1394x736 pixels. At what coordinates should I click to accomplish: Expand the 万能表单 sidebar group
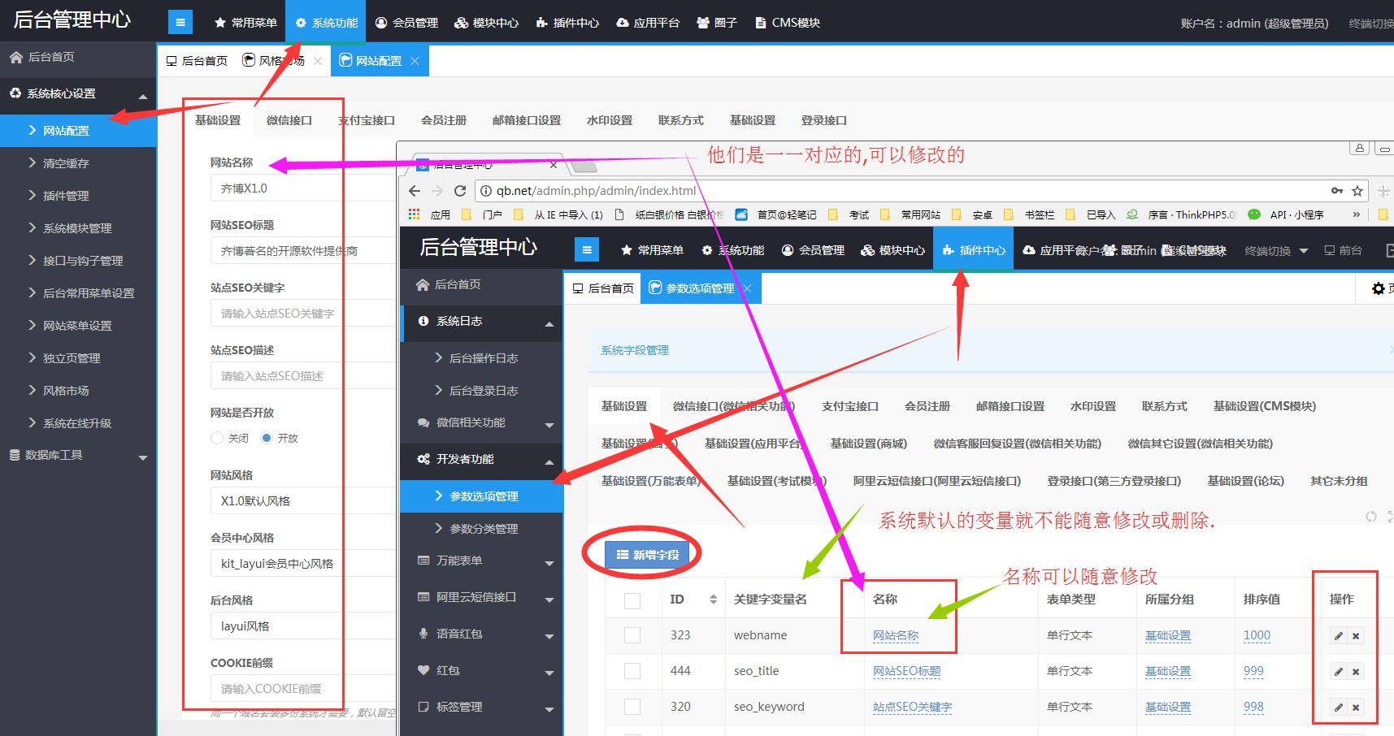549,561
